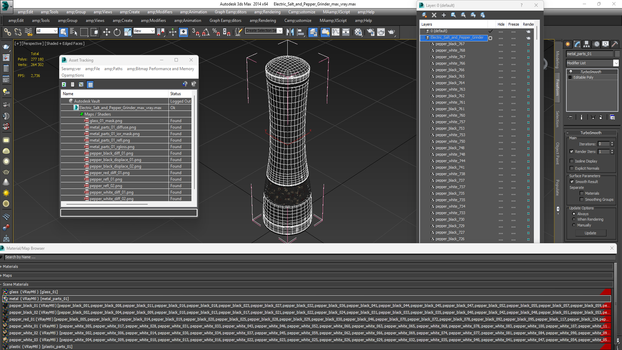Click the Create New Layer icon
This screenshot has width=622, height=350.
coord(424,15)
